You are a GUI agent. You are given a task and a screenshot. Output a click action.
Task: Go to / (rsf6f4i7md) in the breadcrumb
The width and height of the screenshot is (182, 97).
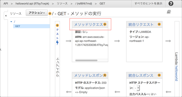(84, 3)
